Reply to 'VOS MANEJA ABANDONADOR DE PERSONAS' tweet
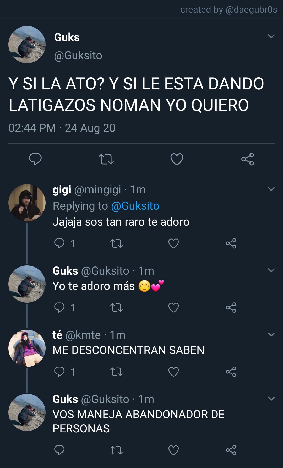Viewport: 283px width, 468px height. pyautogui.click(x=59, y=450)
